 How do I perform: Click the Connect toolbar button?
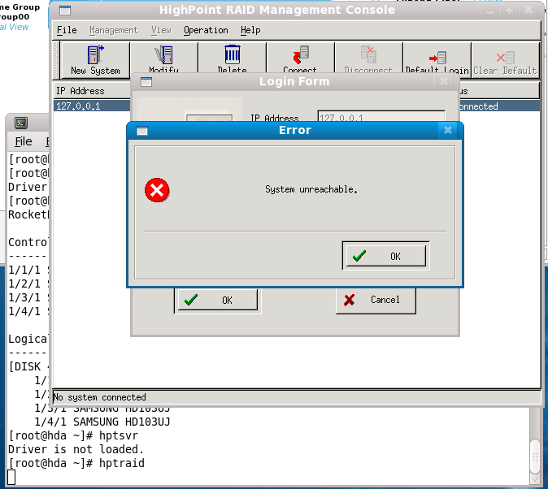coord(300,58)
